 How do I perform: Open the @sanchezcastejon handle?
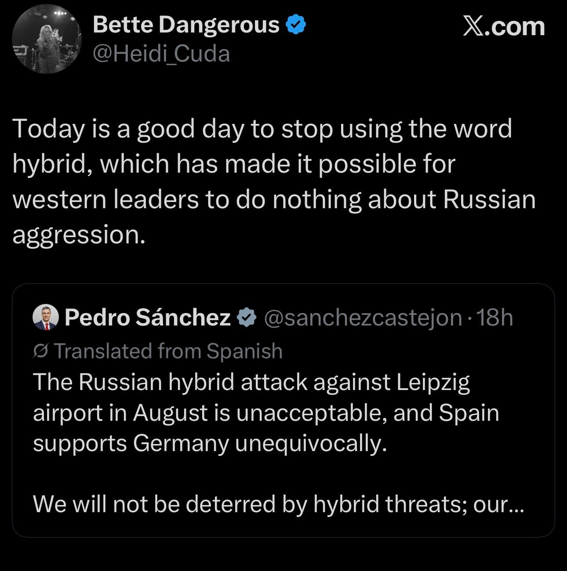pyautogui.click(x=363, y=318)
